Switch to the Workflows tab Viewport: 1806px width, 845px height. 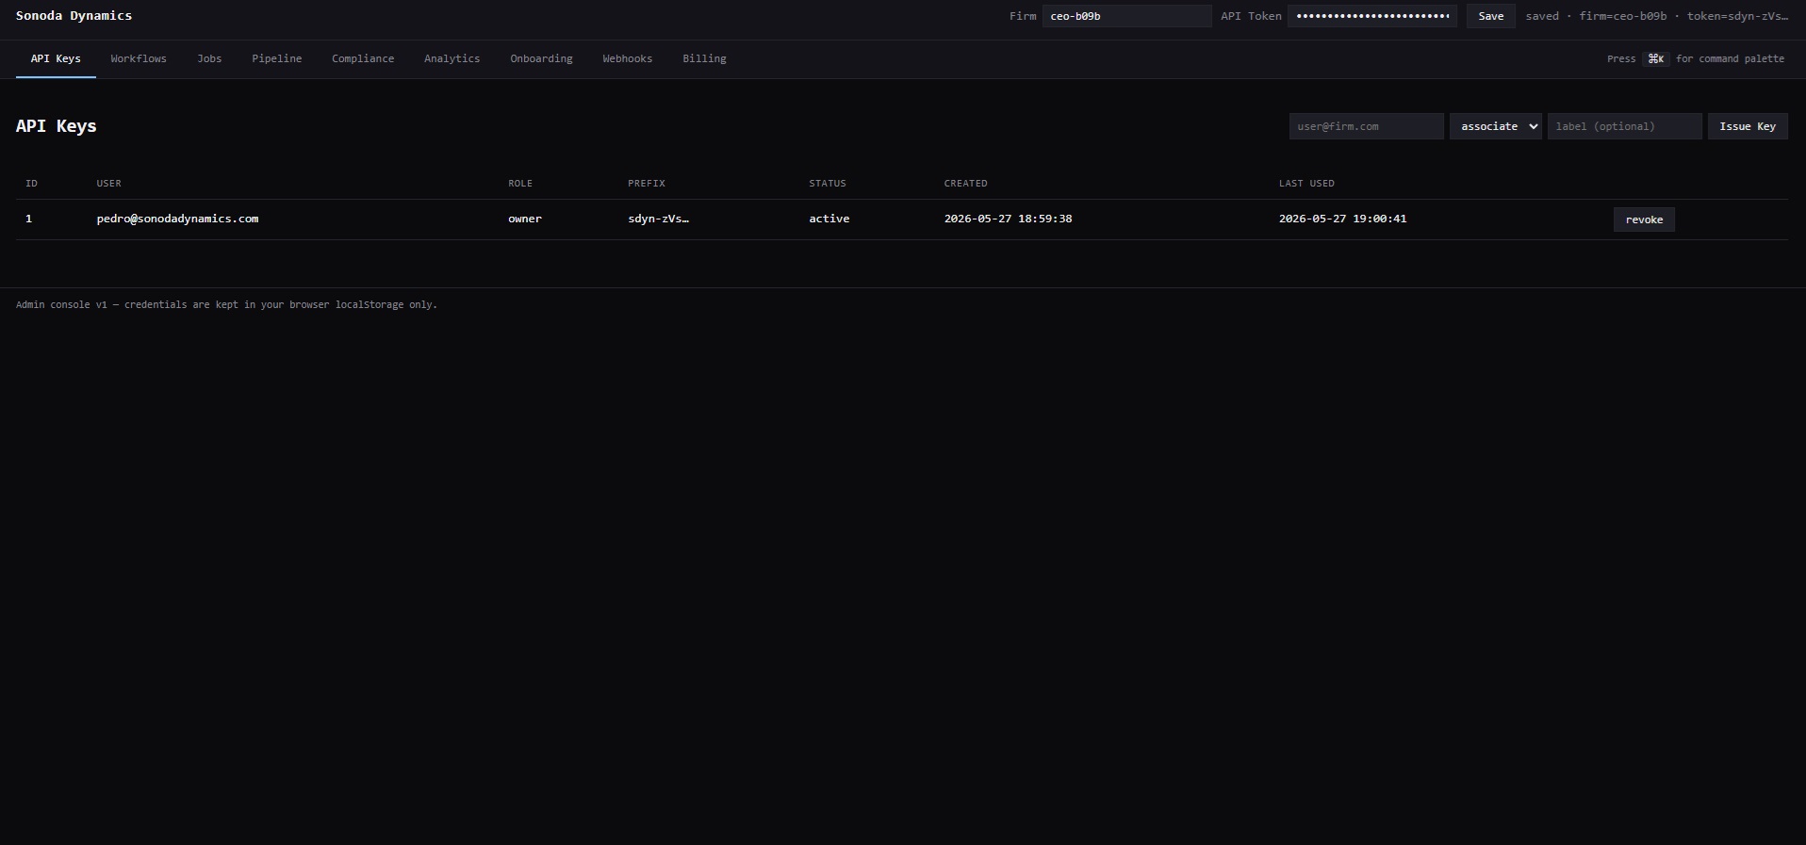tap(139, 58)
